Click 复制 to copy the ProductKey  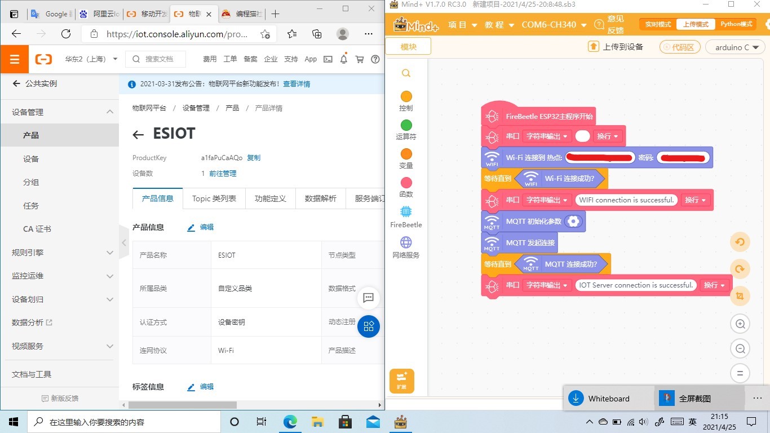click(254, 158)
